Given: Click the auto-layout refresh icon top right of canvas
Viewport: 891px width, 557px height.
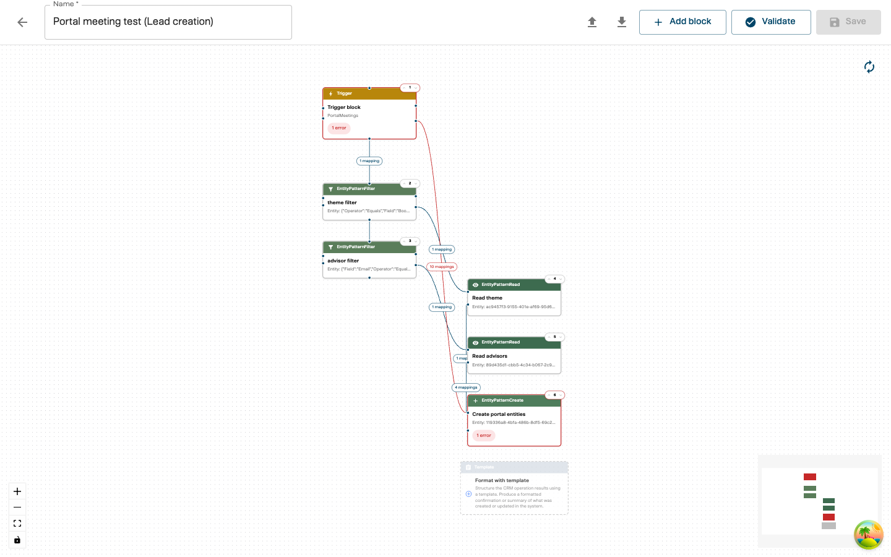Looking at the screenshot, I should click(x=869, y=66).
